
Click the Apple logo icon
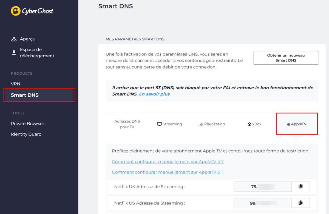click(288, 124)
